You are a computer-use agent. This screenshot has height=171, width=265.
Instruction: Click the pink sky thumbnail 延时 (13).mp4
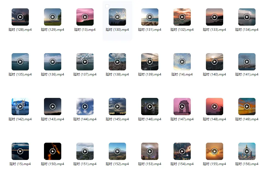[85, 17]
